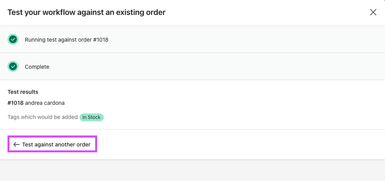Viewport: 385px width, 181px height.
Task: Click the In Stock tag badge
Action: pyautogui.click(x=92, y=117)
